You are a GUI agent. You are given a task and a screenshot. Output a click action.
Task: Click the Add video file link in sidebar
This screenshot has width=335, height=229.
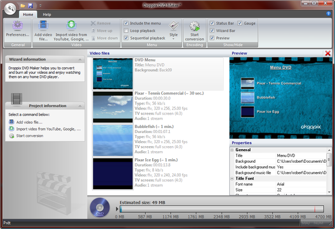(29, 122)
